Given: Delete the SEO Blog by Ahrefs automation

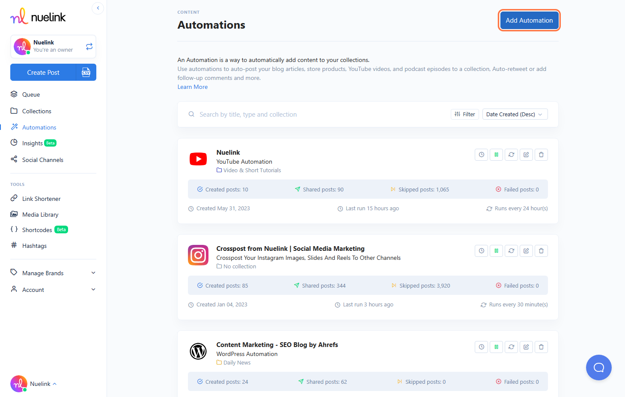Looking at the screenshot, I should coord(542,347).
